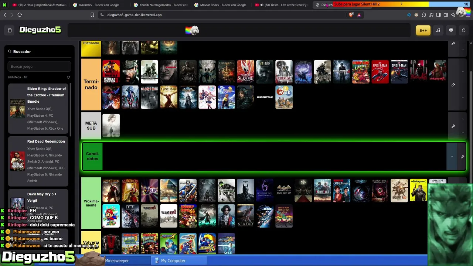Open the browser extensions puzzle icon

424,15
